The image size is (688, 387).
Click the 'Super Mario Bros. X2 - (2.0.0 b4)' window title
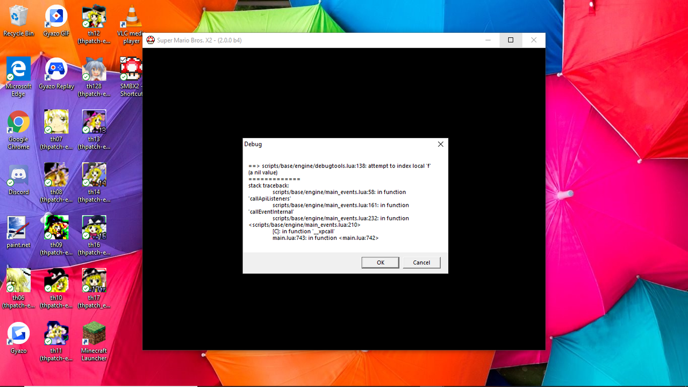pos(199,40)
